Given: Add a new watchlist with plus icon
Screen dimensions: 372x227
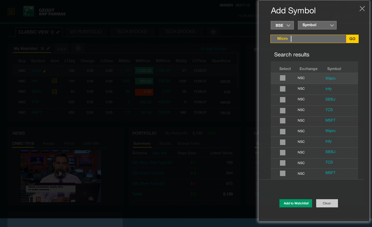Looking at the screenshot, I should pos(78,48).
